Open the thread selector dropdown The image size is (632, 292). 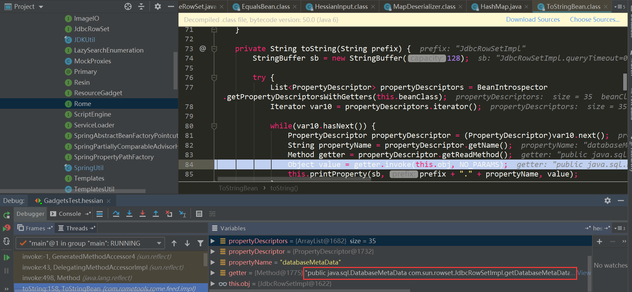(x=159, y=243)
